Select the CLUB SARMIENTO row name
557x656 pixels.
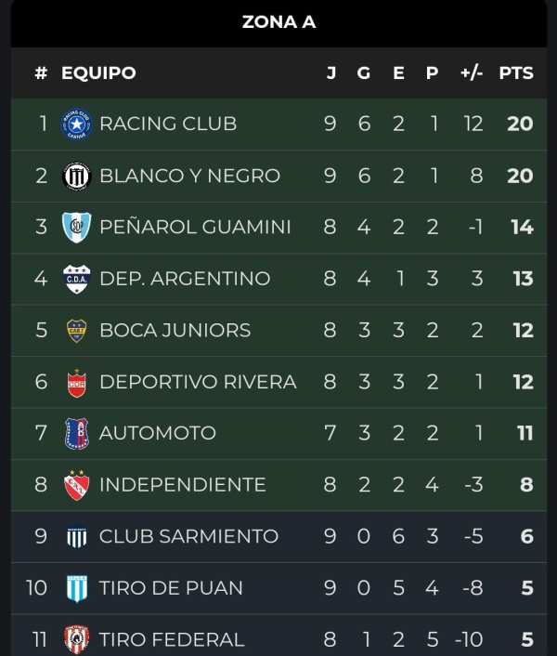pyautogui.click(x=188, y=536)
